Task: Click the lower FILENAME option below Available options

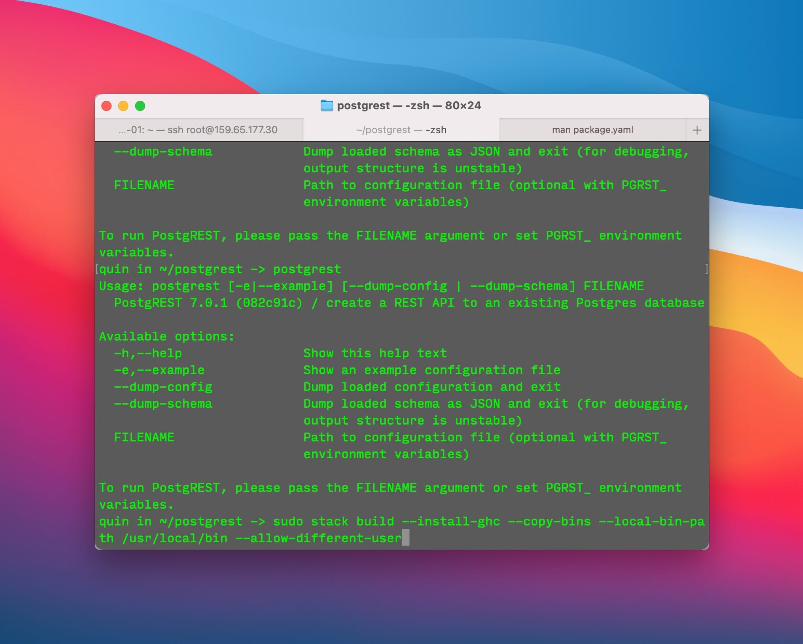Action: [x=144, y=437]
